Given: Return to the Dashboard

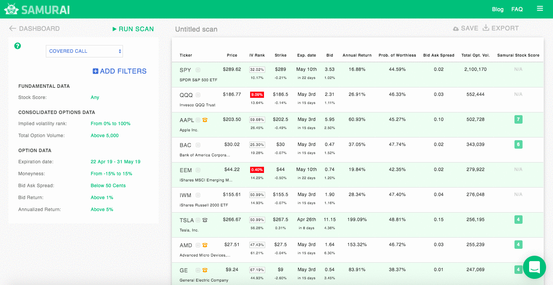Looking at the screenshot, I should 34,28.
